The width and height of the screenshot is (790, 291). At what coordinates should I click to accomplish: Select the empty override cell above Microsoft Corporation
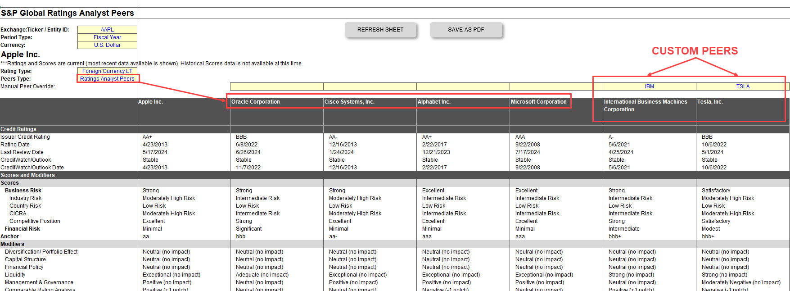click(x=556, y=86)
